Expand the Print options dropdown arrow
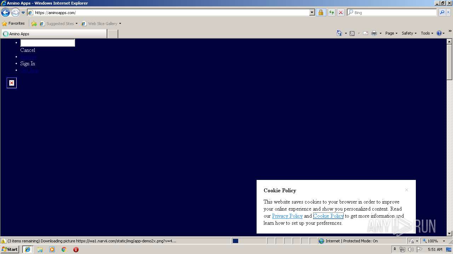 coord(380,33)
